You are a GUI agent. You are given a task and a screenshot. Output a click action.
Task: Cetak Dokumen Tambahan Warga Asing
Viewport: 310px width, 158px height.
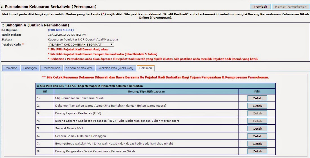(257, 106)
